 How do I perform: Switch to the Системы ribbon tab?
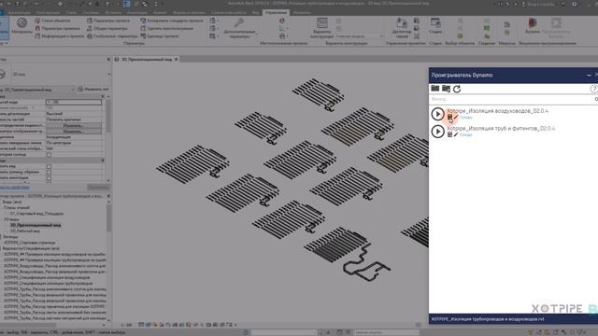click(91, 12)
